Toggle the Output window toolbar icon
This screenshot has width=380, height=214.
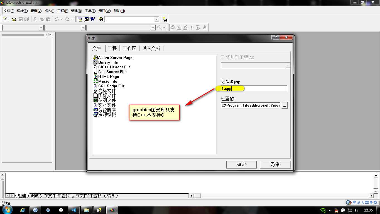coord(86,19)
